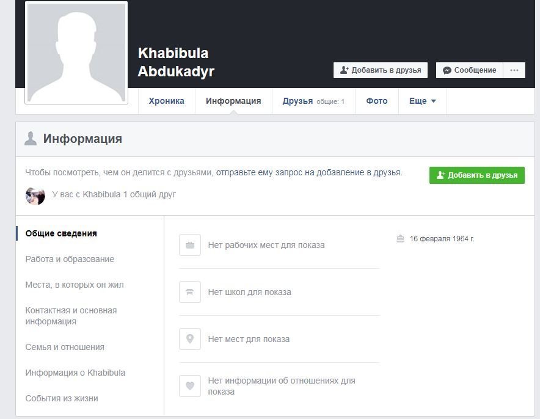Click the school building icon

pyautogui.click(x=190, y=292)
